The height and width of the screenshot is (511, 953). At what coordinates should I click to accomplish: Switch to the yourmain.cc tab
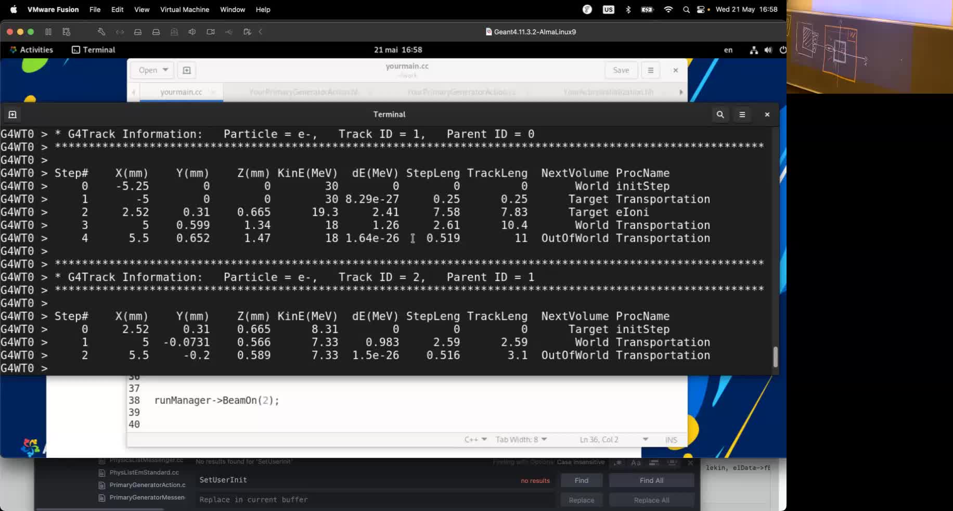[x=181, y=92]
